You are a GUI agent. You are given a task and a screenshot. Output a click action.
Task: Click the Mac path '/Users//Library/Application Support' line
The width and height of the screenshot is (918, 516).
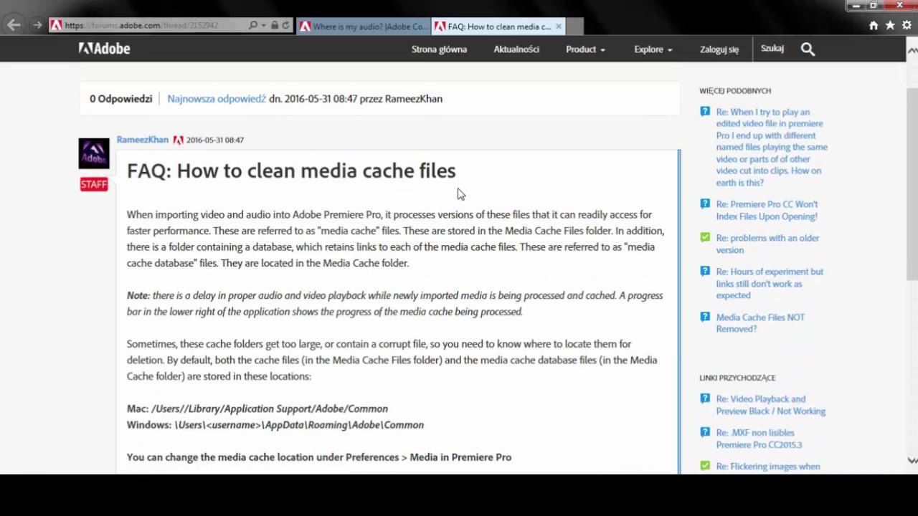(257, 408)
